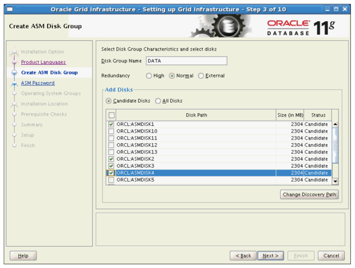
Task: Click the Cancel button
Action: click(331, 256)
